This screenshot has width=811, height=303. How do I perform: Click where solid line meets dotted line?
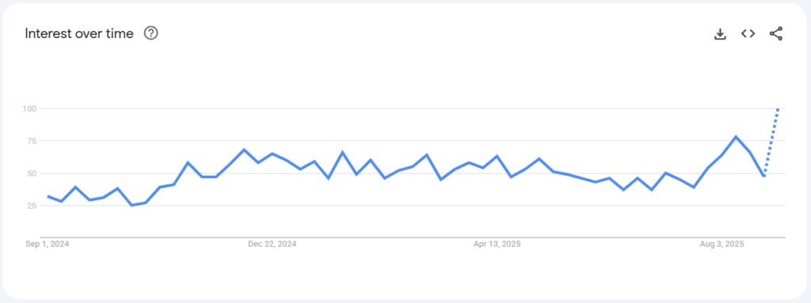point(763,176)
